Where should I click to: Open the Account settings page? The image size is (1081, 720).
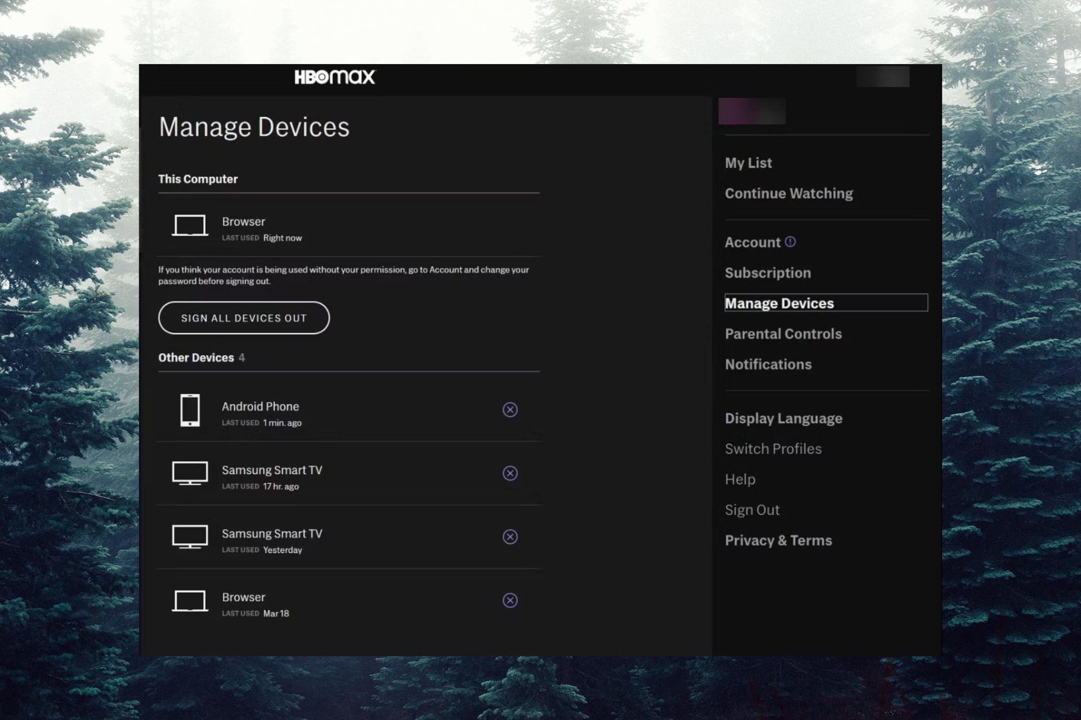click(x=752, y=242)
